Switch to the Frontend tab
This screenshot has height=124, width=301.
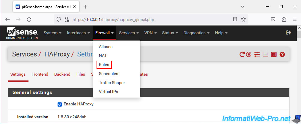[40, 74]
